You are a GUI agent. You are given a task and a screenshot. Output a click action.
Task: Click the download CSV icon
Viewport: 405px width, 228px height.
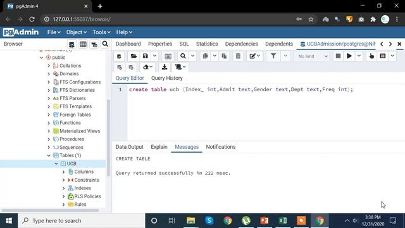tap(165, 67)
